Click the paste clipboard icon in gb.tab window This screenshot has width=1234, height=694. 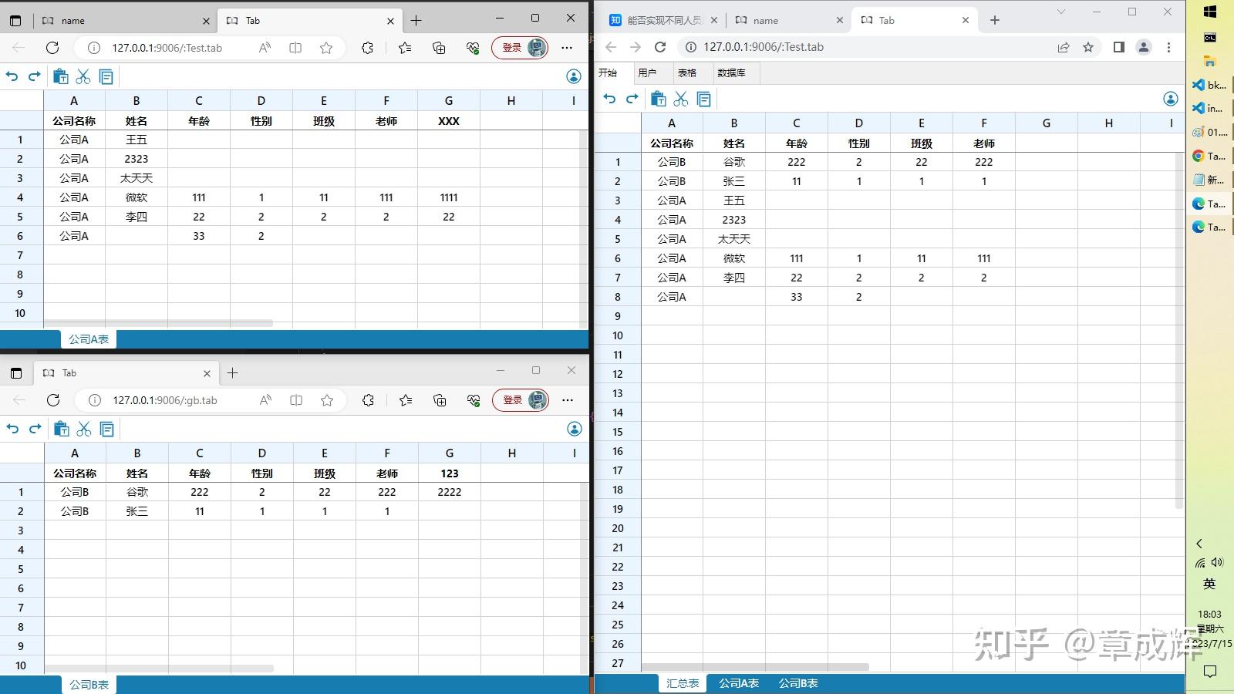[62, 429]
